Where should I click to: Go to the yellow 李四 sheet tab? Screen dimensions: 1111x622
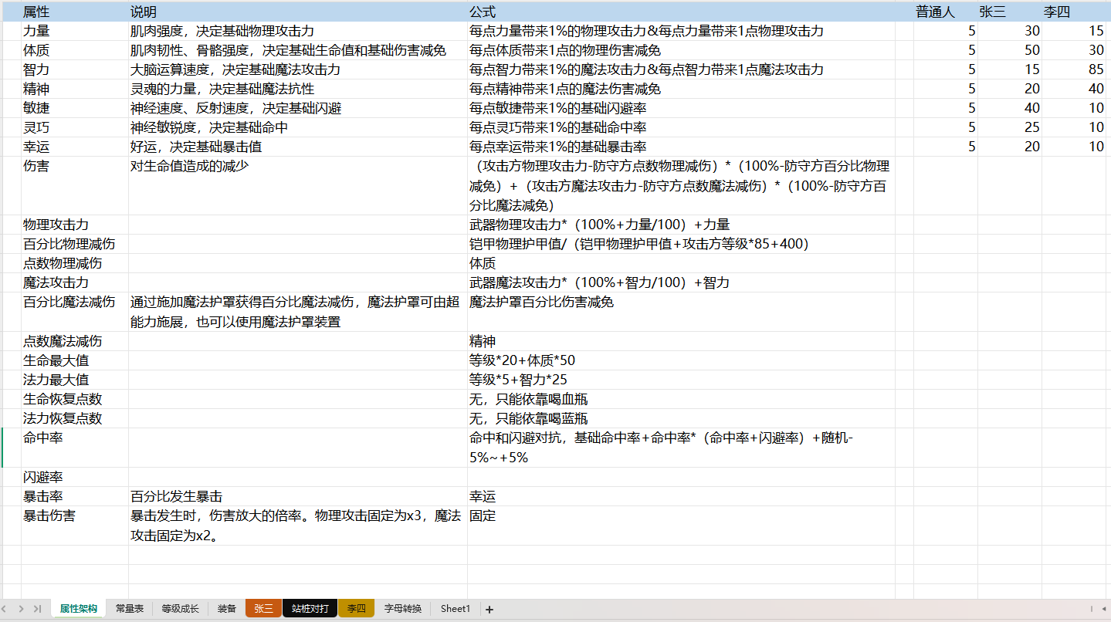pos(356,609)
